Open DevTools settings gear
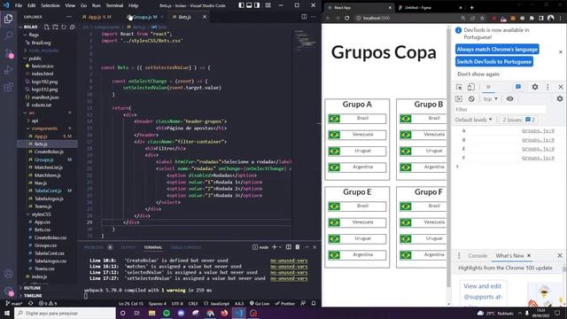The width and height of the screenshot is (567, 319). tap(535, 87)
